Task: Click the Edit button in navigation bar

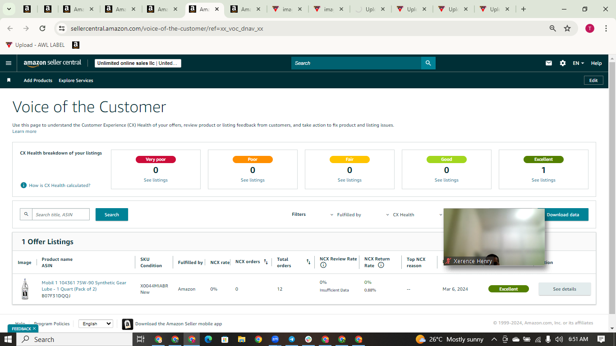Action: click(593, 80)
